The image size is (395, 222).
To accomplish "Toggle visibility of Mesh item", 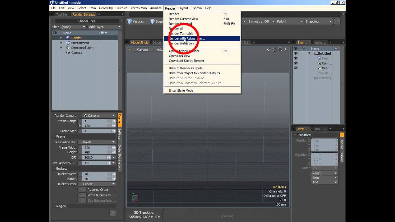I will click(x=296, y=58).
